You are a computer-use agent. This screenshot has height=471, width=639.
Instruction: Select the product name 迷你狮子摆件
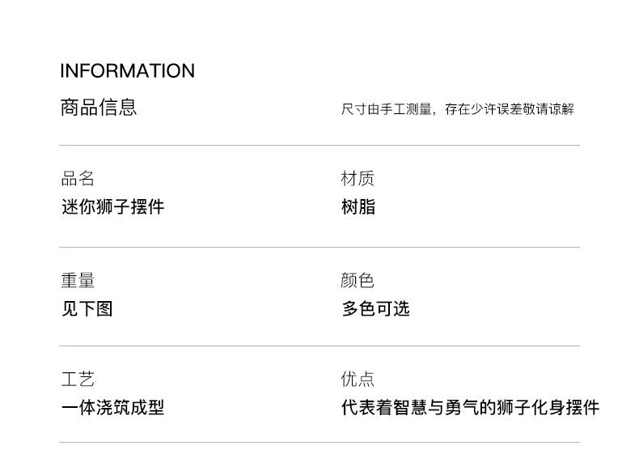113,206
